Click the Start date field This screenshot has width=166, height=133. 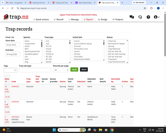[13, 45]
